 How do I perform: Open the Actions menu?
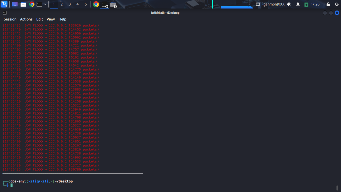click(x=26, y=19)
